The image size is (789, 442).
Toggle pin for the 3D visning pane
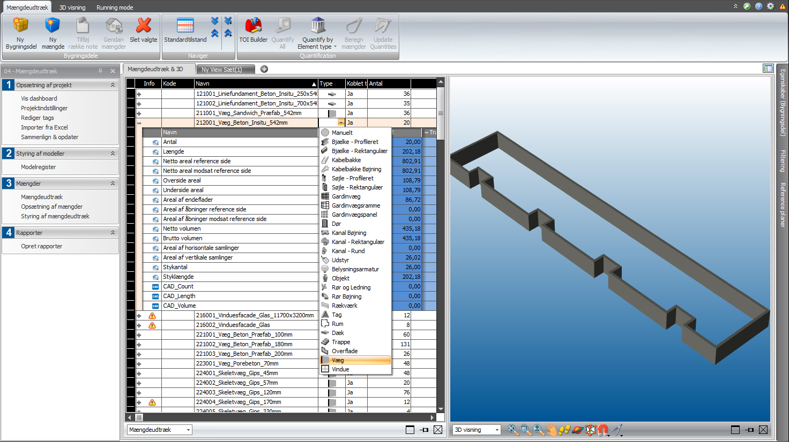[x=749, y=430]
